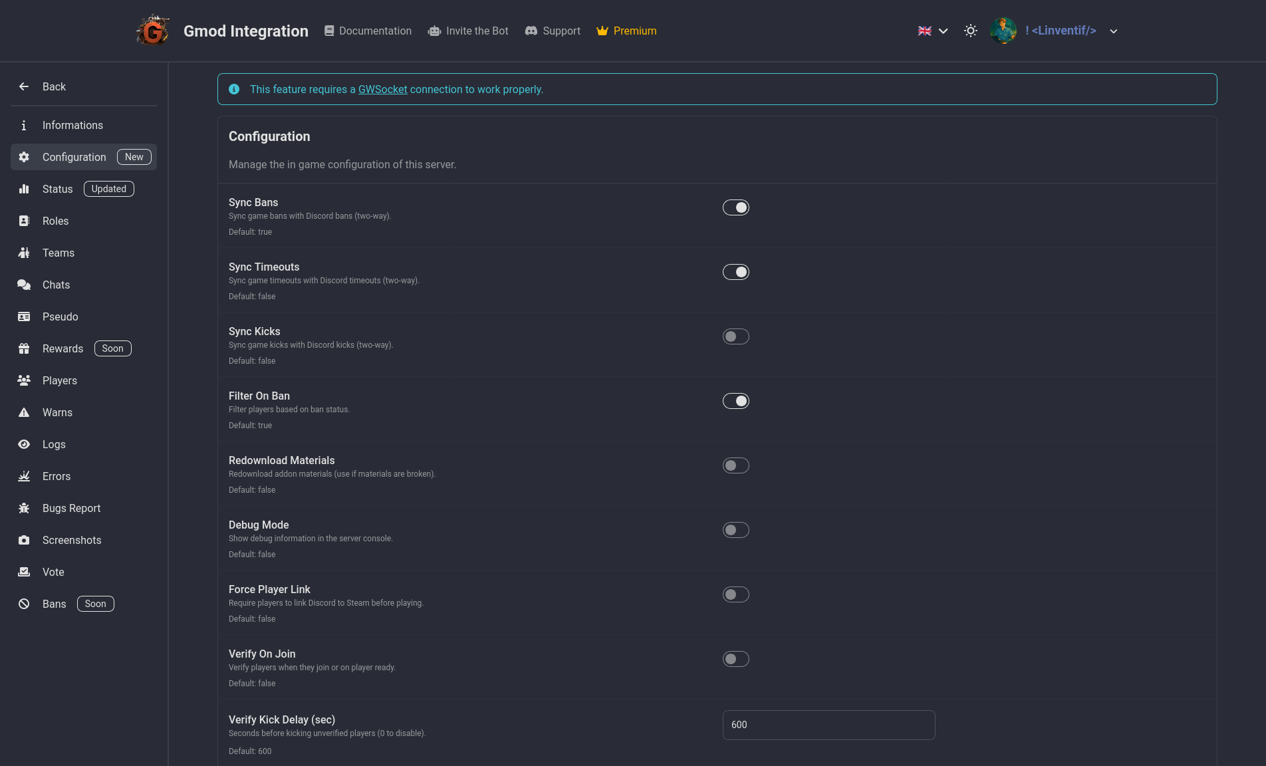Click the Rewards gift icon
This screenshot has height=766, width=1266.
click(24, 348)
